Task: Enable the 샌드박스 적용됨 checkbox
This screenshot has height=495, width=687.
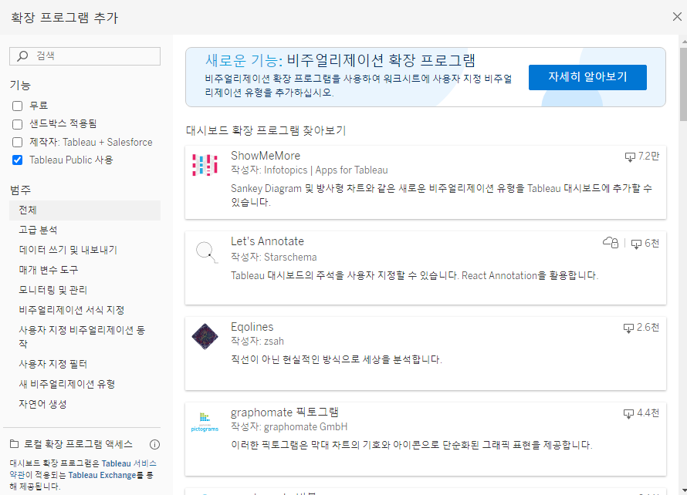Action: (18, 124)
